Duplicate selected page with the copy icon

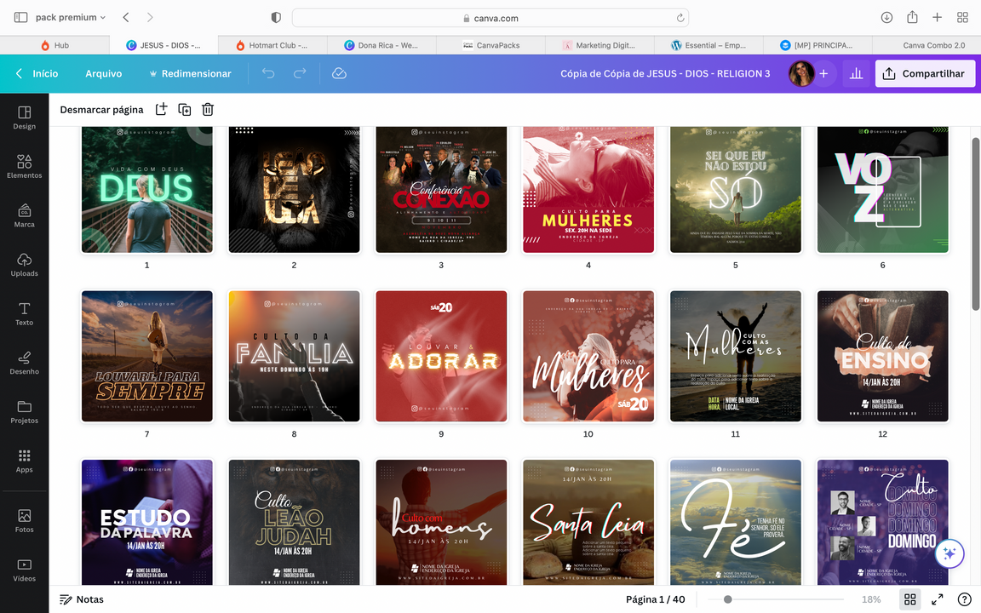tap(185, 110)
